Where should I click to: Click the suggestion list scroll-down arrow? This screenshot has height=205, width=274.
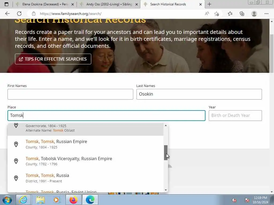pos(166,190)
